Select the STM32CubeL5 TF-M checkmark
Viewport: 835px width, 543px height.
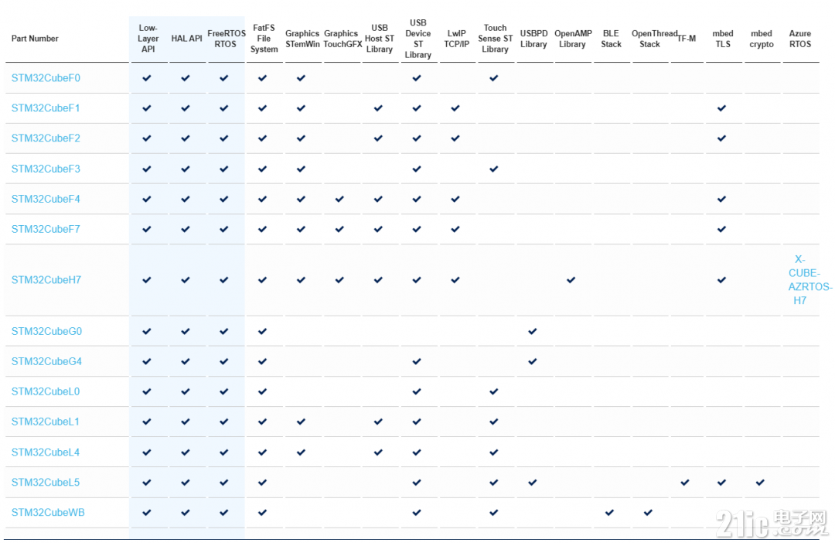pos(685,482)
